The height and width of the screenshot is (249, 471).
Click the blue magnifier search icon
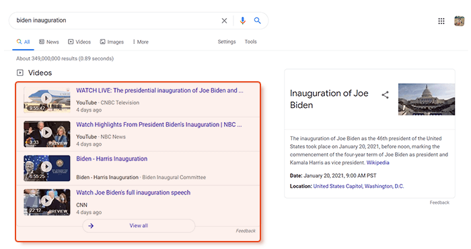[x=257, y=20]
